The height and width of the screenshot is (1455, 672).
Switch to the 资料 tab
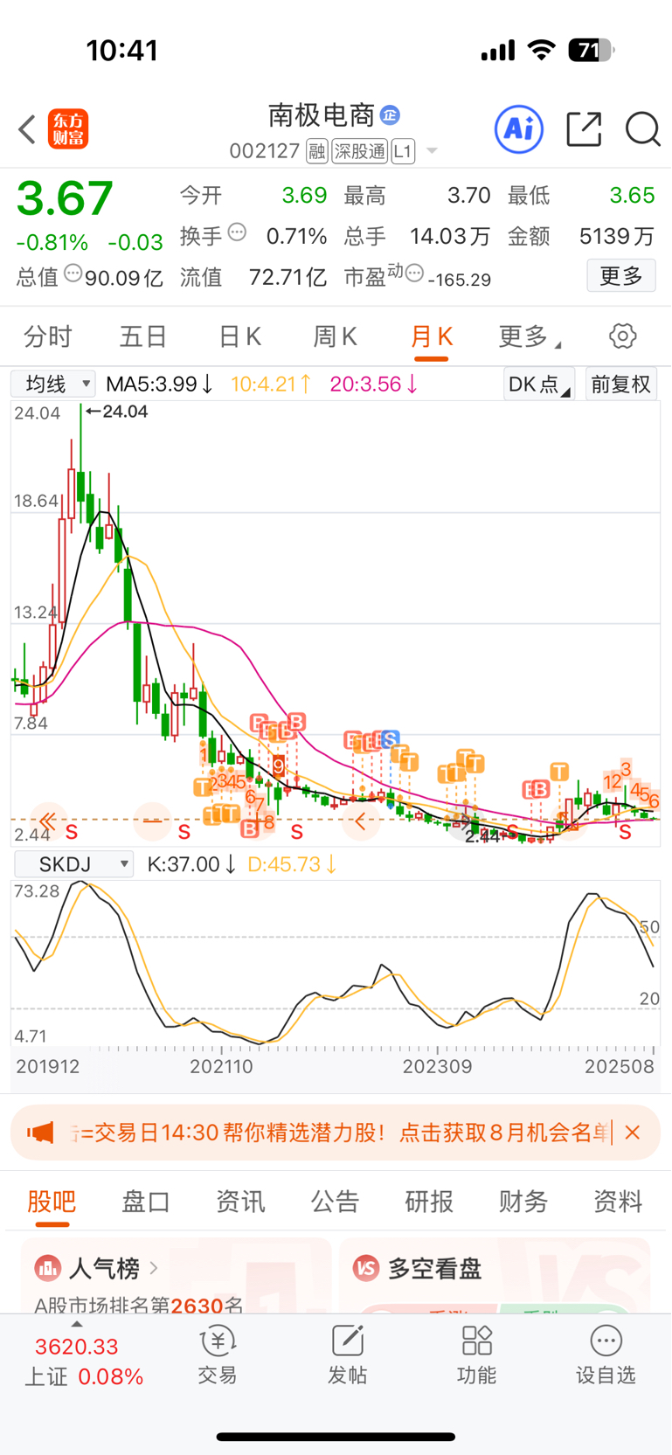click(x=618, y=1202)
